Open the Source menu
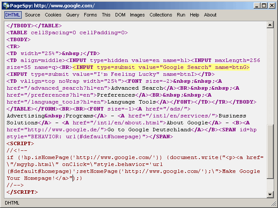This screenshot has width=278, height=208. pyautogui.click(x=33, y=15)
